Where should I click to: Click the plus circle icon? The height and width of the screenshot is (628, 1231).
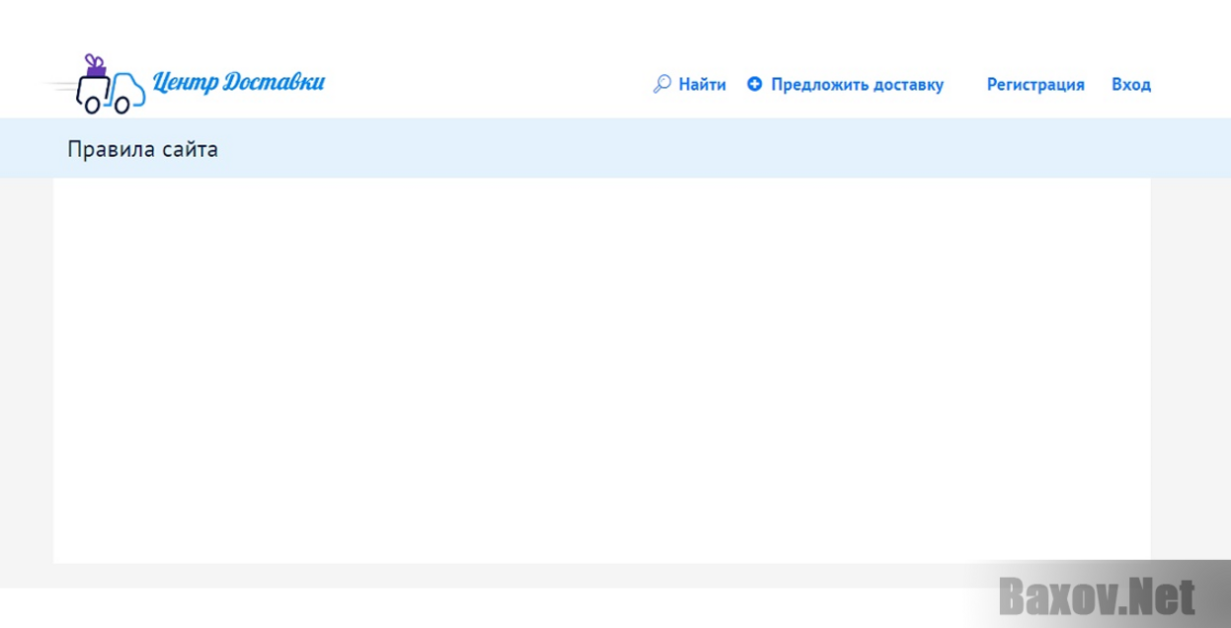point(755,85)
